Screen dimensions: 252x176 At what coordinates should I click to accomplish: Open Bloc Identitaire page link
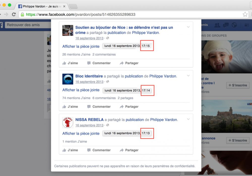click(x=89, y=76)
